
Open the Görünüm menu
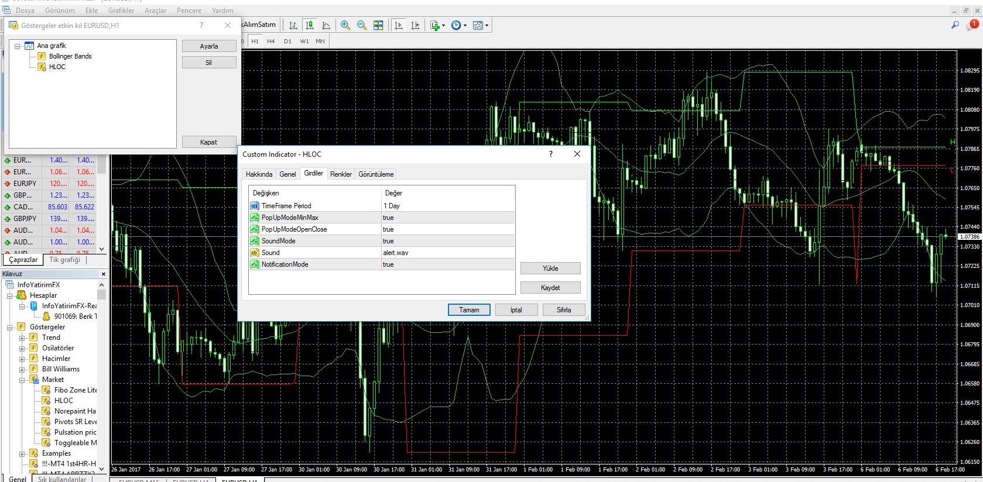tap(60, 10)
